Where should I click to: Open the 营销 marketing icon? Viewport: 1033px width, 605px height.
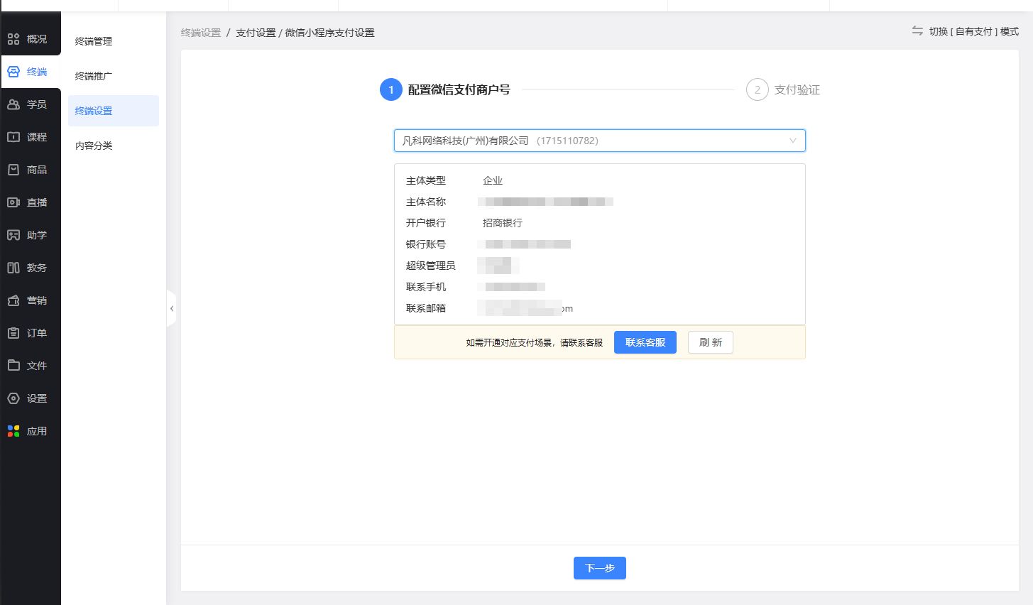pos(13,300)
